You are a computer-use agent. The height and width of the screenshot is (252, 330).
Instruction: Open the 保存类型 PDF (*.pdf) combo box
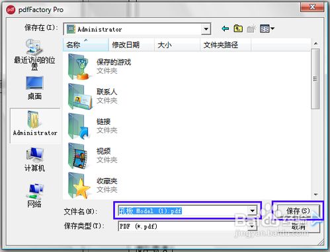coord(188,226)
